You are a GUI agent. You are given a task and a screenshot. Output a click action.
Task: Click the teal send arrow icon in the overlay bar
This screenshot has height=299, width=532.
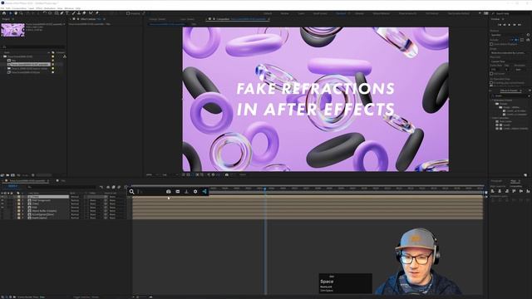pyautogui.click(x=204, y=192)
